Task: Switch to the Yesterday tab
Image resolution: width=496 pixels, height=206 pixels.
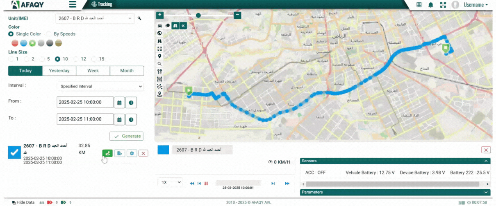Action: (x=59, y=71)
